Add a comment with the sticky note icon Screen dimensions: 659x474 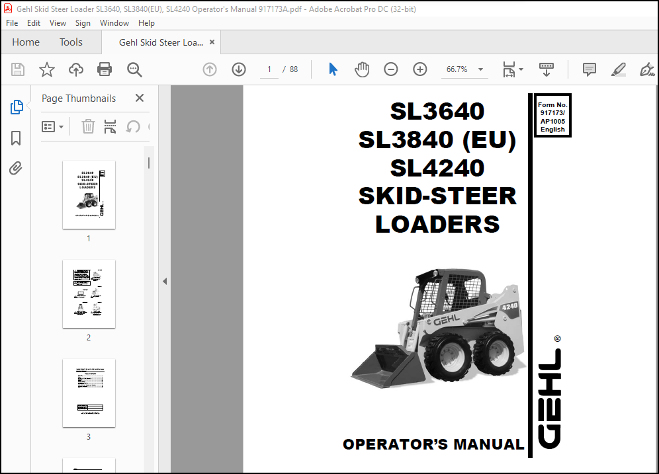(590, 69)
